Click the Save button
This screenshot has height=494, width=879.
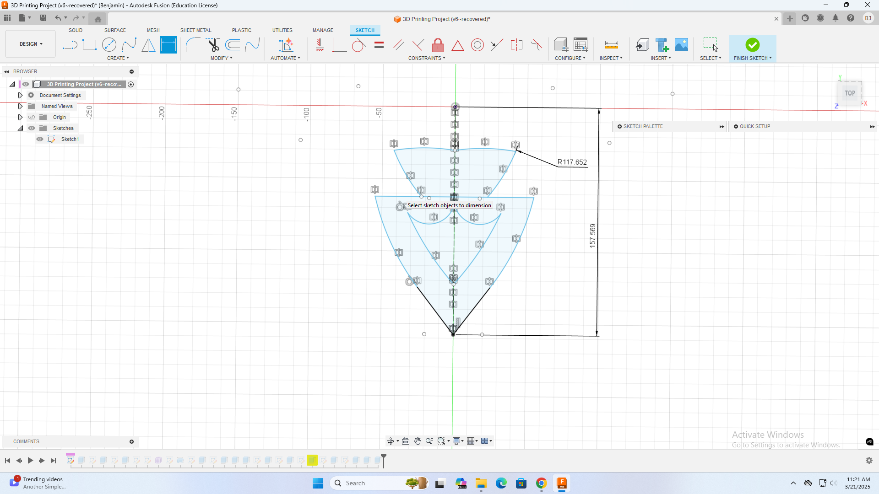point(43,18)
